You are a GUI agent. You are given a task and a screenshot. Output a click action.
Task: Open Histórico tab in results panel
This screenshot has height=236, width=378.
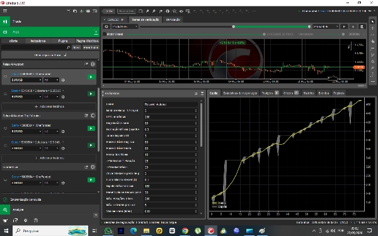click(308, 93)
